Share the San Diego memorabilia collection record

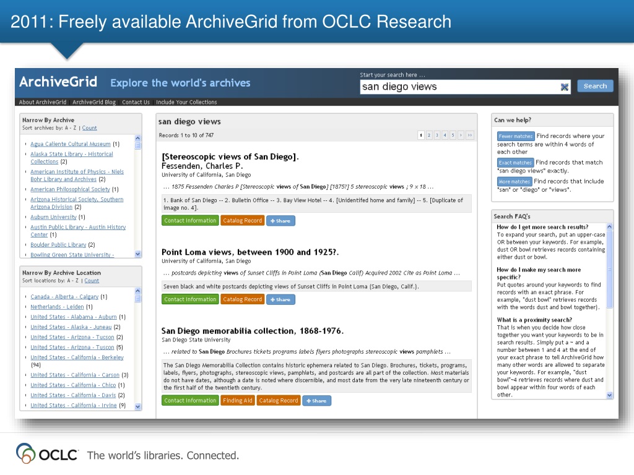(x=316, y=401)
